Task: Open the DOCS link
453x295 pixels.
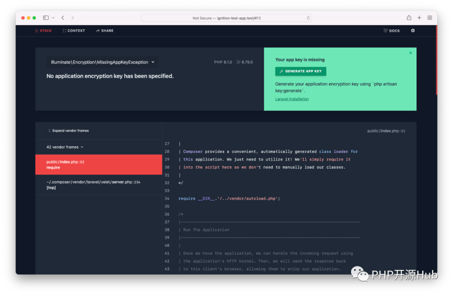Action: coord(391,31)
